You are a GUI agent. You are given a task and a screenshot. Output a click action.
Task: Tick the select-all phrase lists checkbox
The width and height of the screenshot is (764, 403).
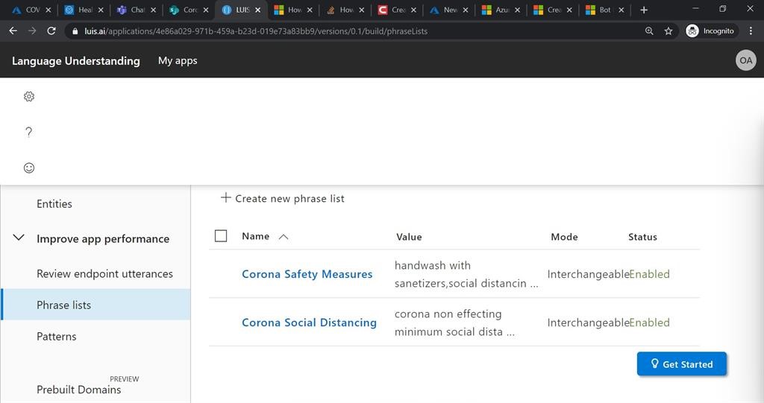pos(221,236)
